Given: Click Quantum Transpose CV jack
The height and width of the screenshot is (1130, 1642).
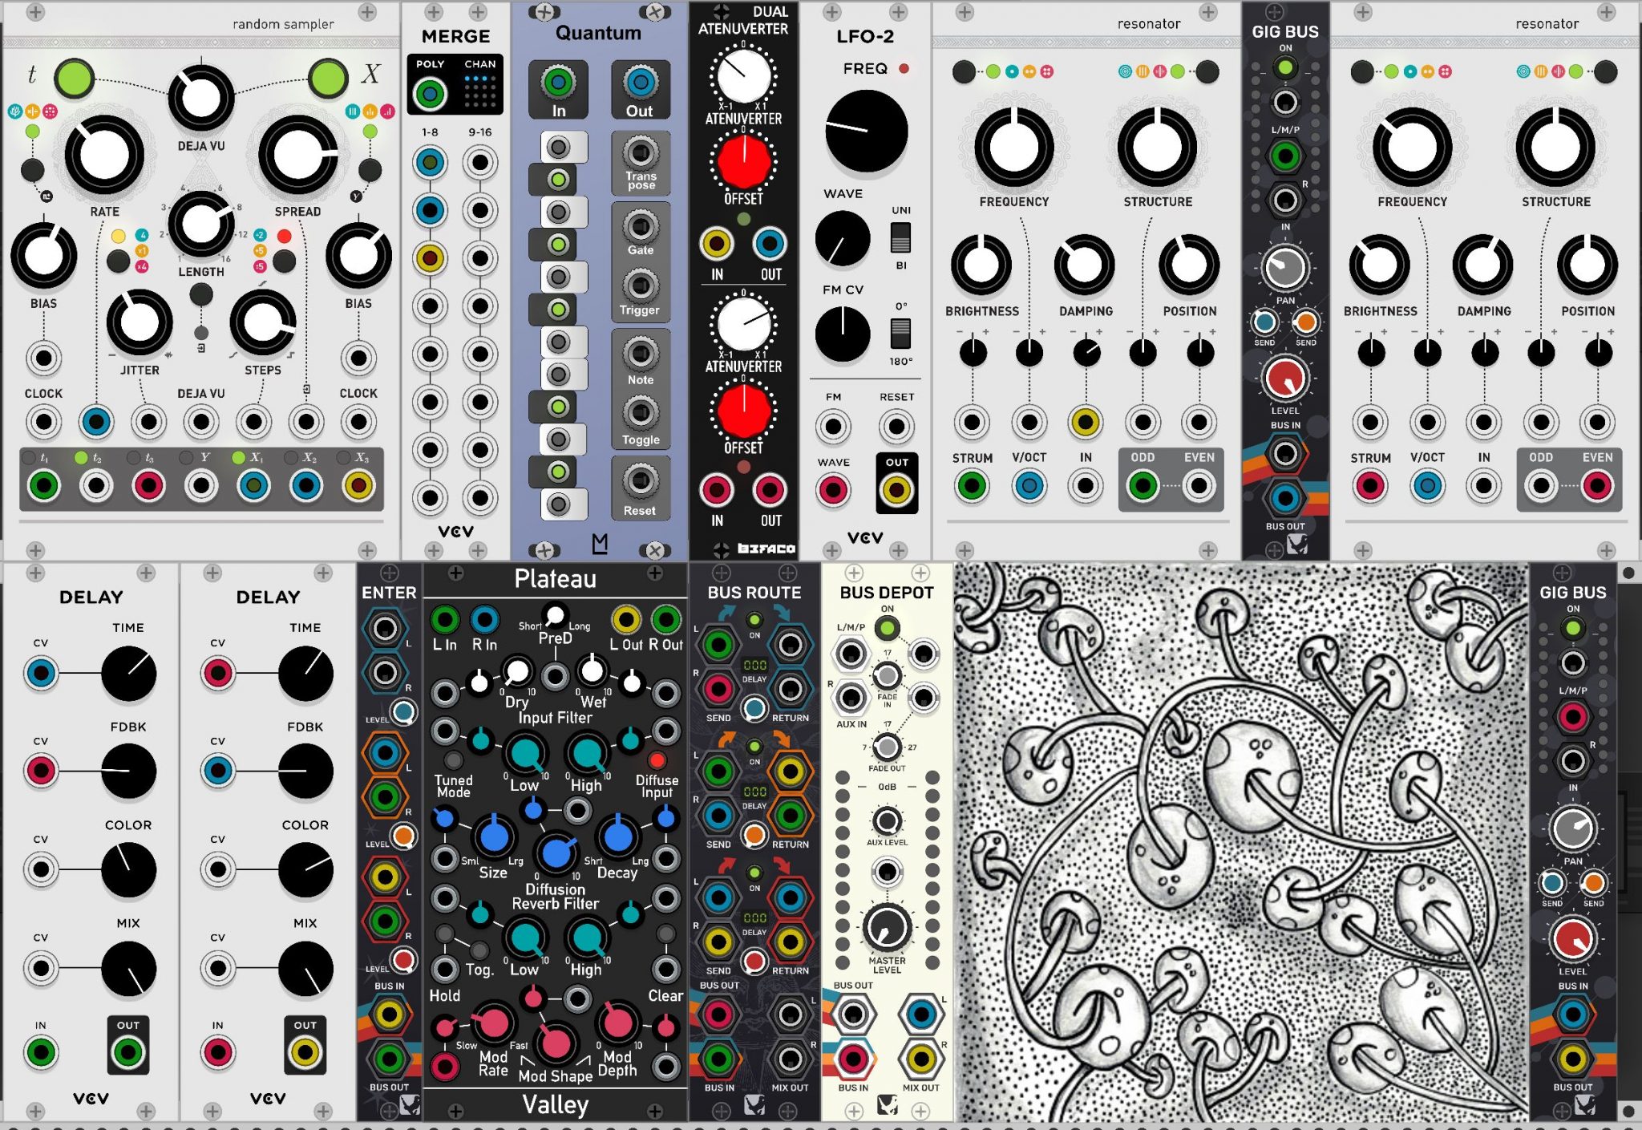Looking at the screenshot, I should (x=641, y=152).
